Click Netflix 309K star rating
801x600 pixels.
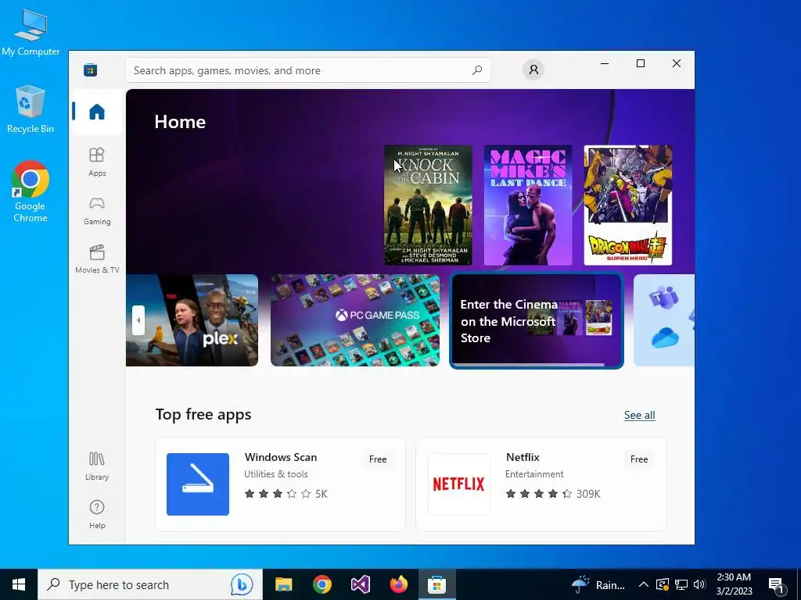click(x=553, y=494)
